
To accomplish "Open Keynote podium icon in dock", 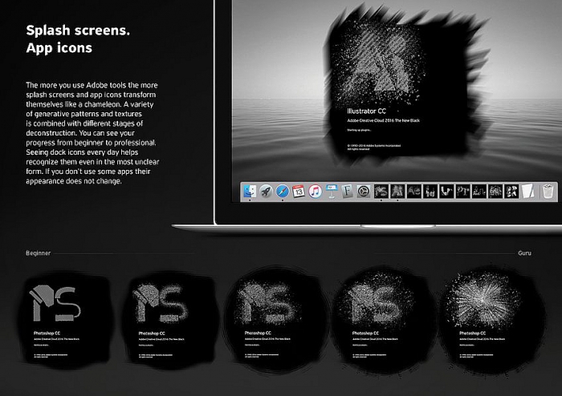I will [x=331, y=192].
